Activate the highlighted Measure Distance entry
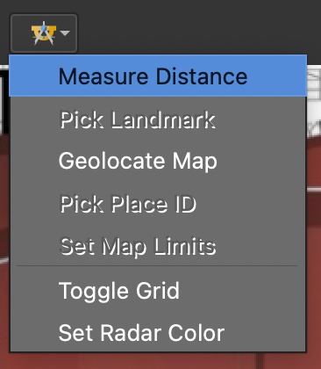321x369 pixels. [x=158, y=76]
